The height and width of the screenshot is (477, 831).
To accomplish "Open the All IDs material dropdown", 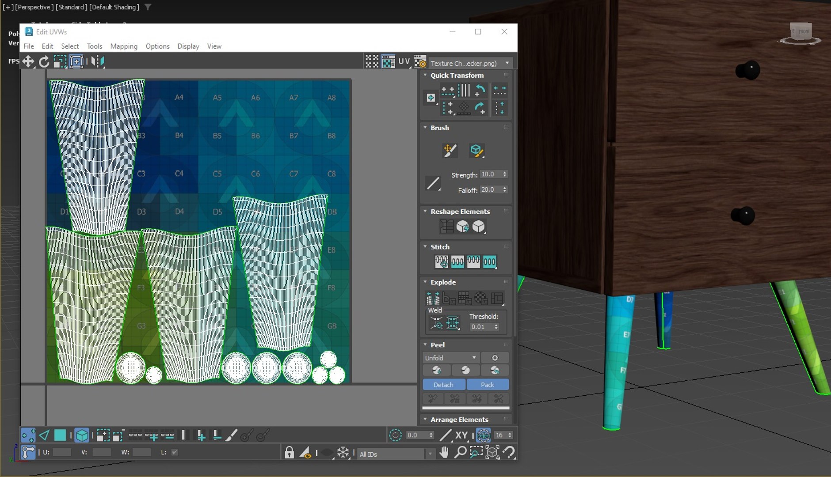I will (x=396, y=454).
